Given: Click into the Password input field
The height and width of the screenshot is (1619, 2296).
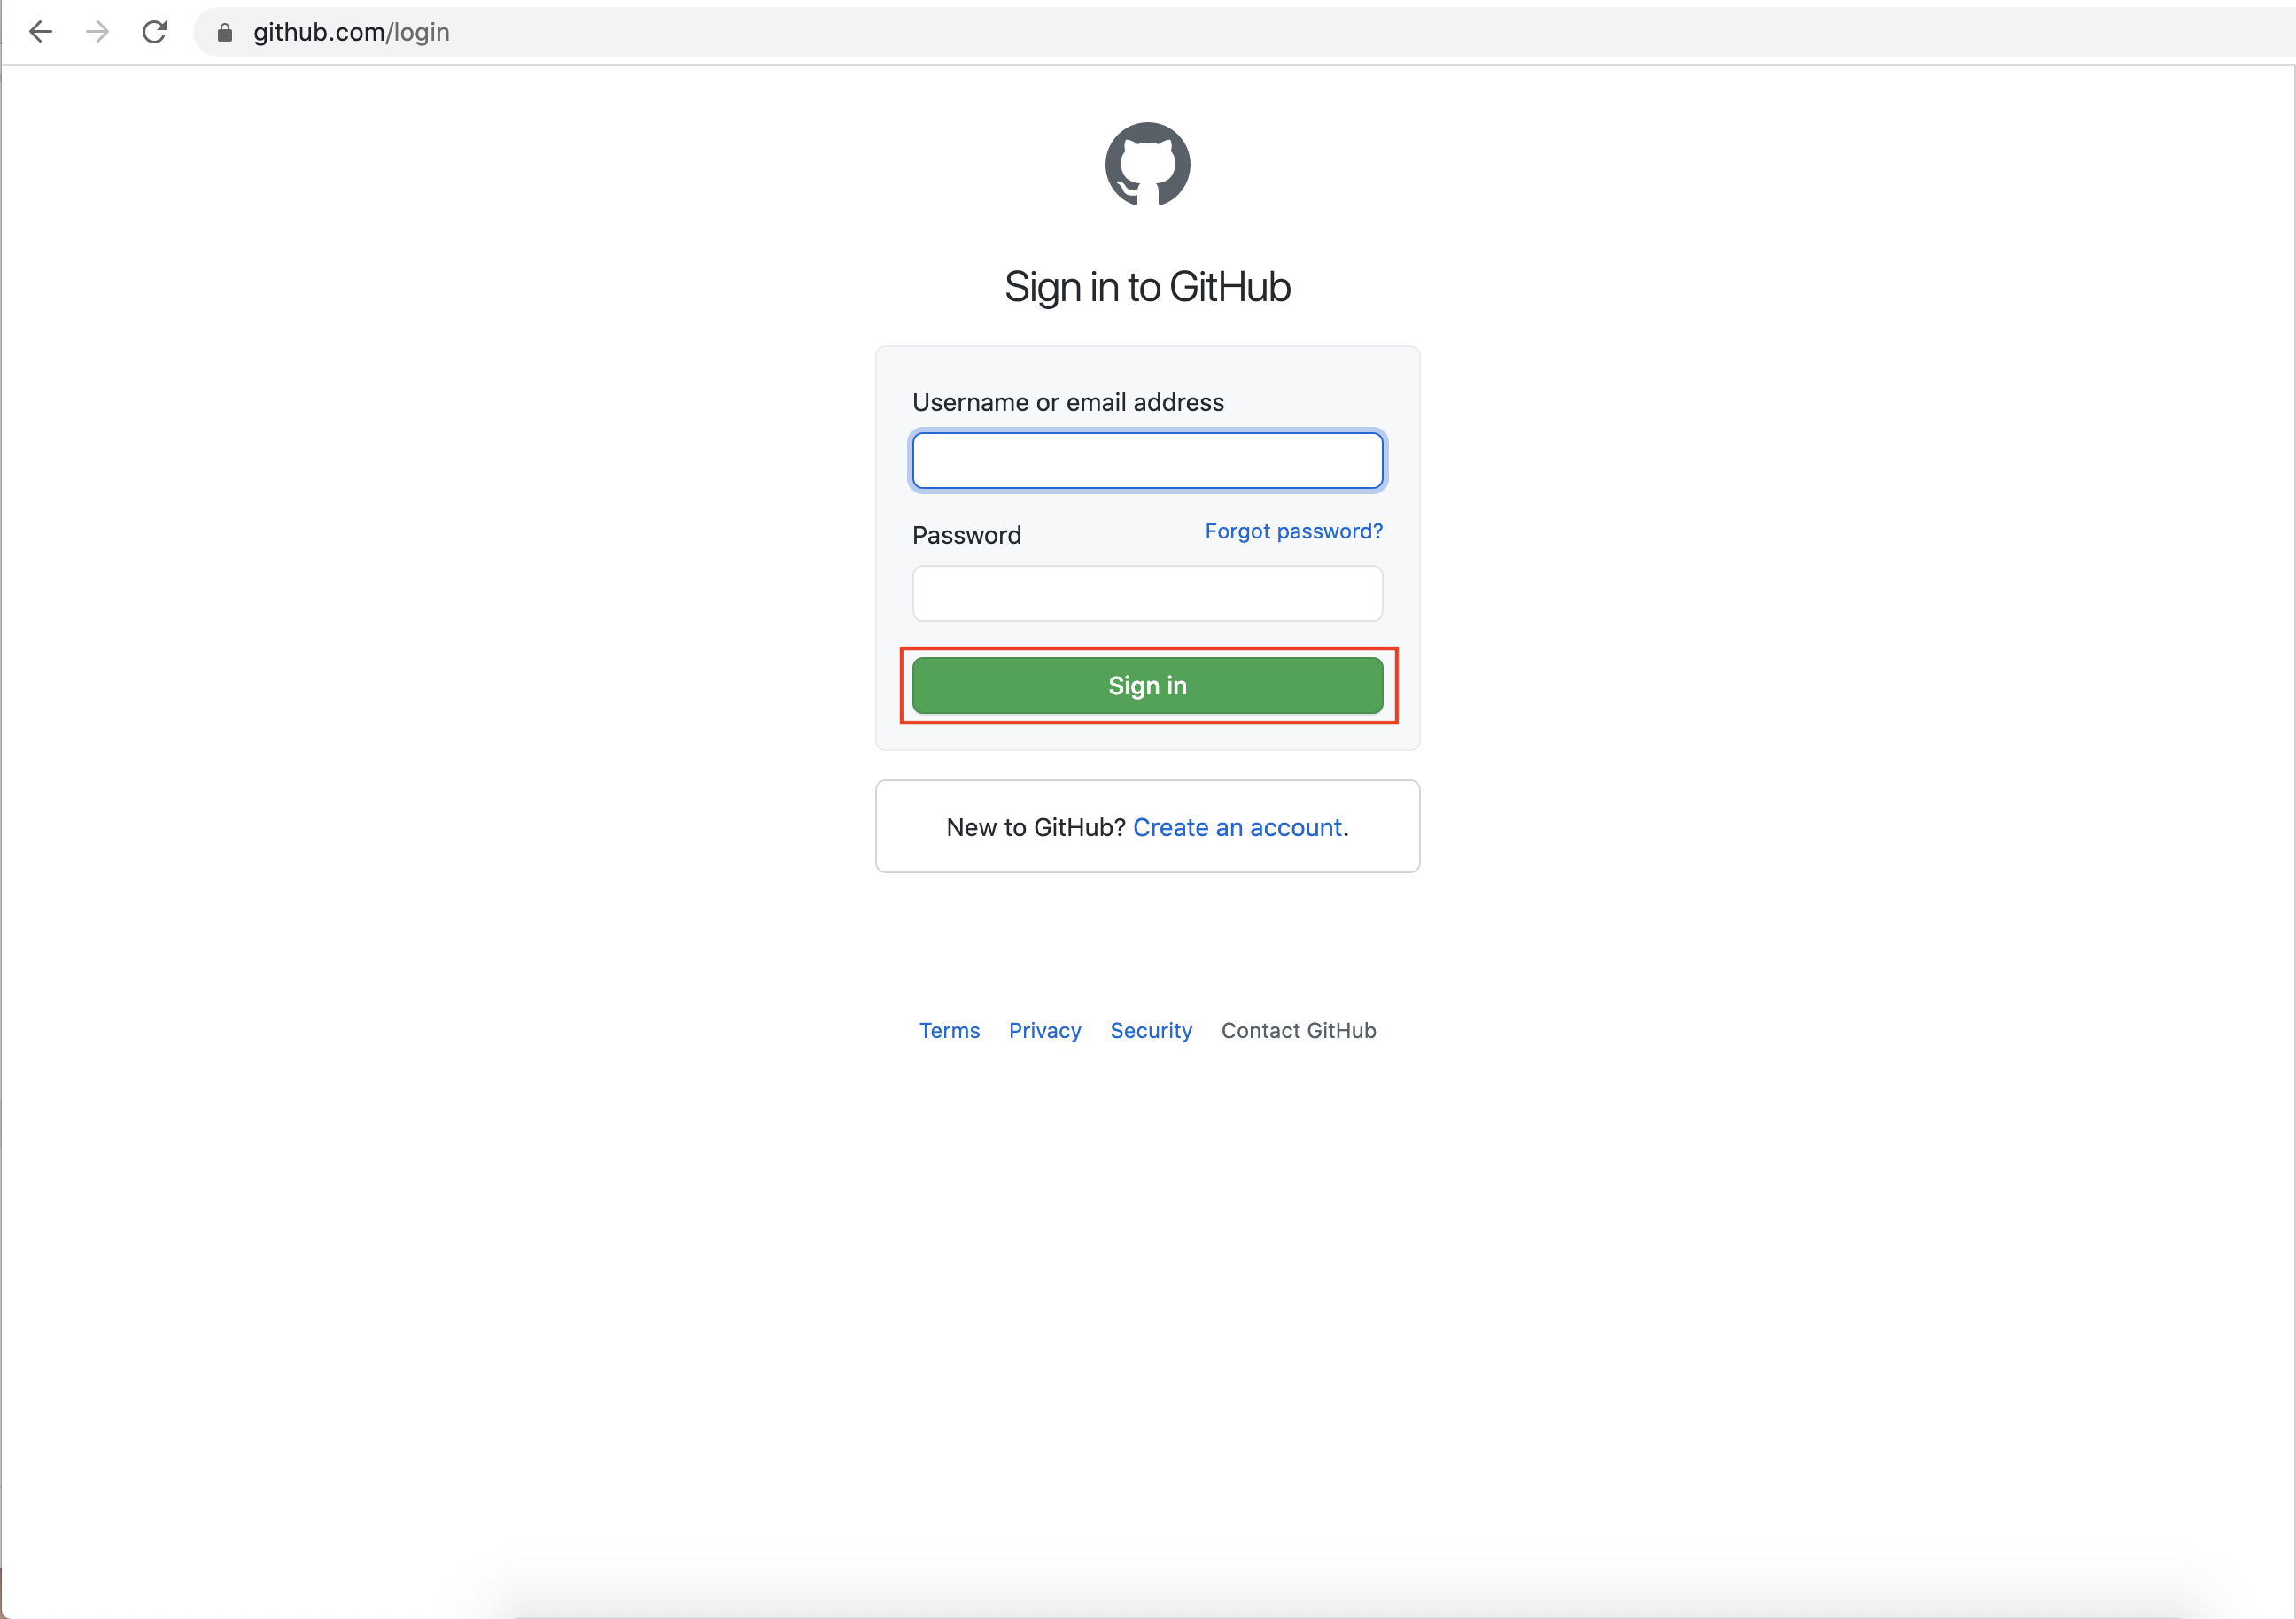Looking at the screenshot, I should click(1147, 593).
